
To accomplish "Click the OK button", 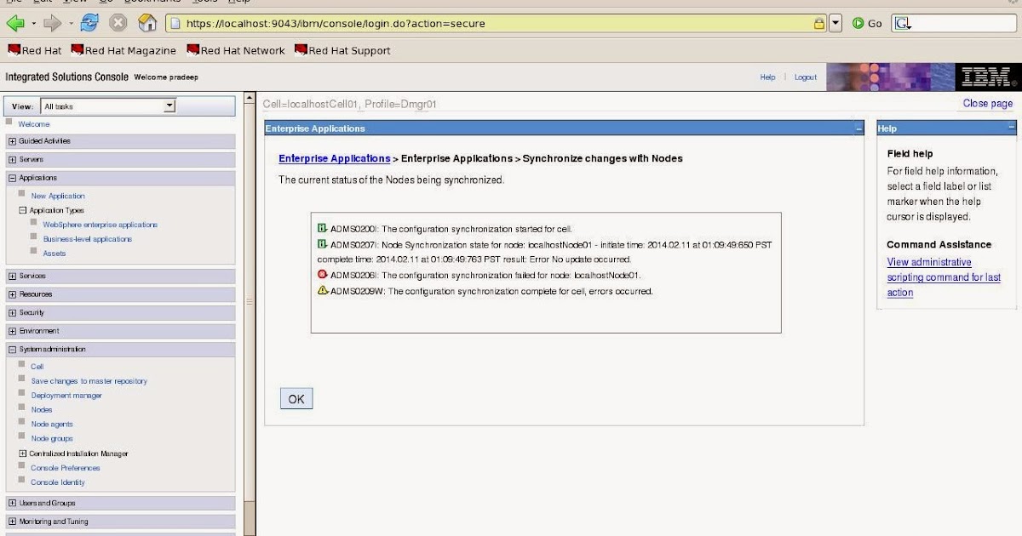I will coord(296,399).
